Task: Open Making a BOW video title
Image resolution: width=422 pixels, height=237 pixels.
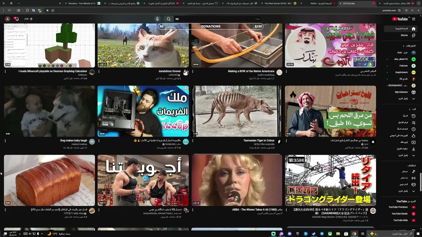Action: [251, 71]
